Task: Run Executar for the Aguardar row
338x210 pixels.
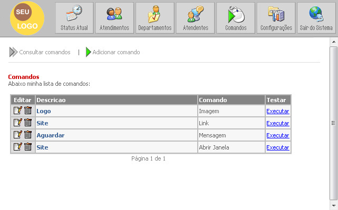Action: 278,135
